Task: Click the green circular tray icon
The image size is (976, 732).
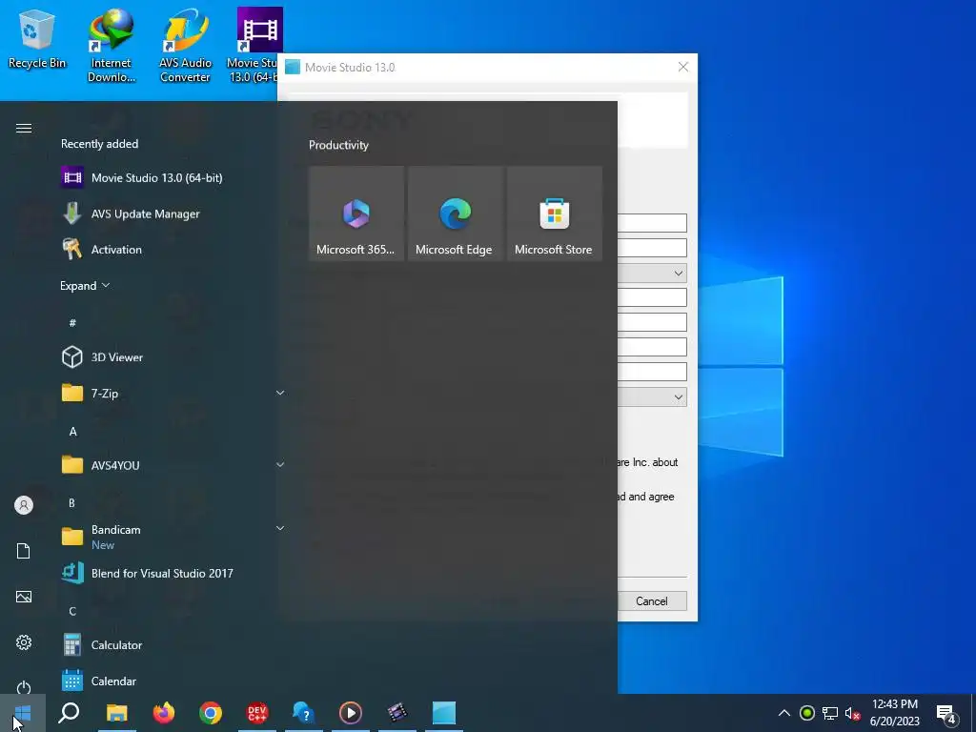Action: (x=807, y=713)
